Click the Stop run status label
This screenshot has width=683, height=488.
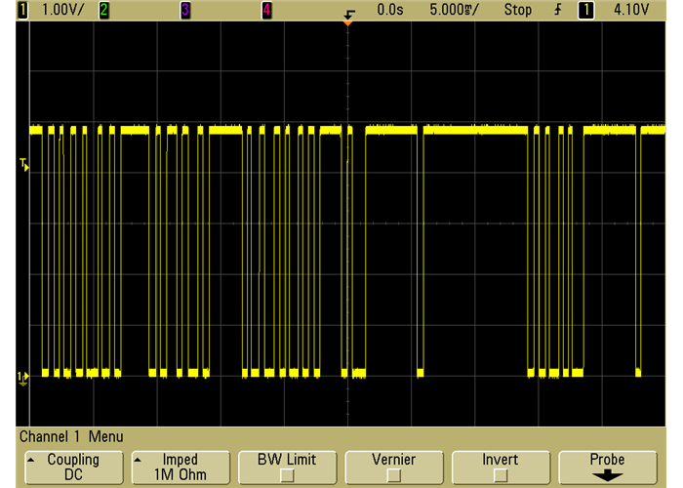click(x=518, y=10)
